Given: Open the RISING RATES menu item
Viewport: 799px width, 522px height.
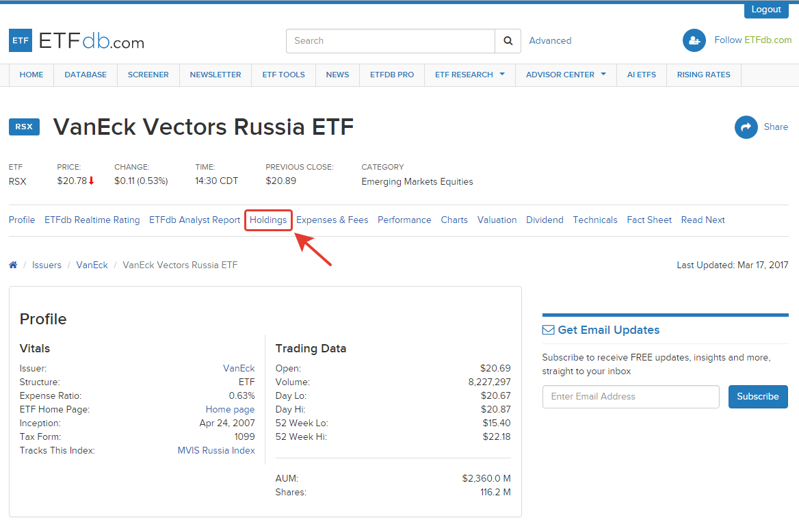Looking at the screenshot, I should [703, 75].
